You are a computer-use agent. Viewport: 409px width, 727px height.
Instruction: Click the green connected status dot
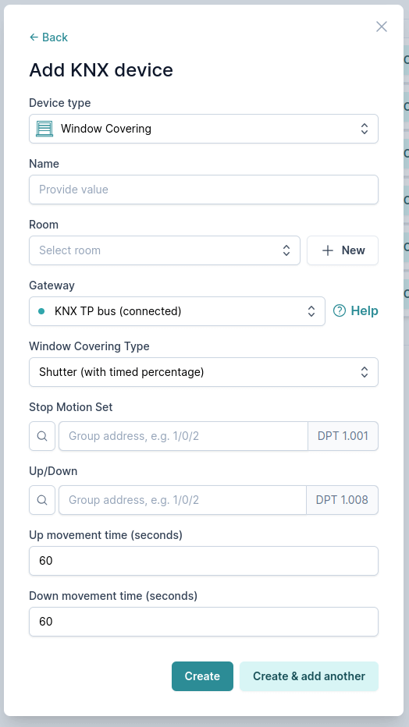point(41,311)
